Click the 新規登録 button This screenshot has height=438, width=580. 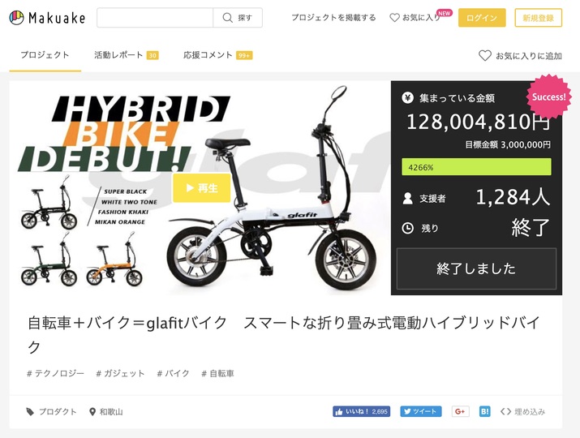point(538,18)
